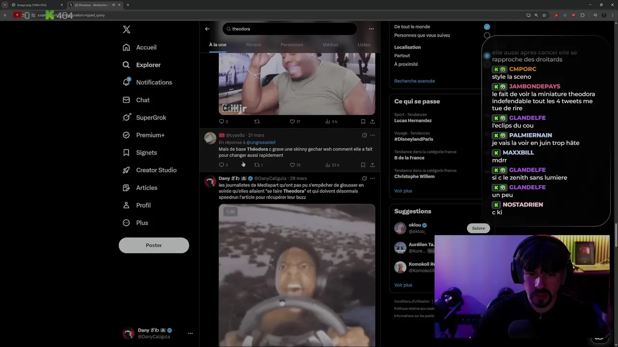This screenshot has width=618, height=347.
Task: Click the theodora search field
Action: [289, 29]
